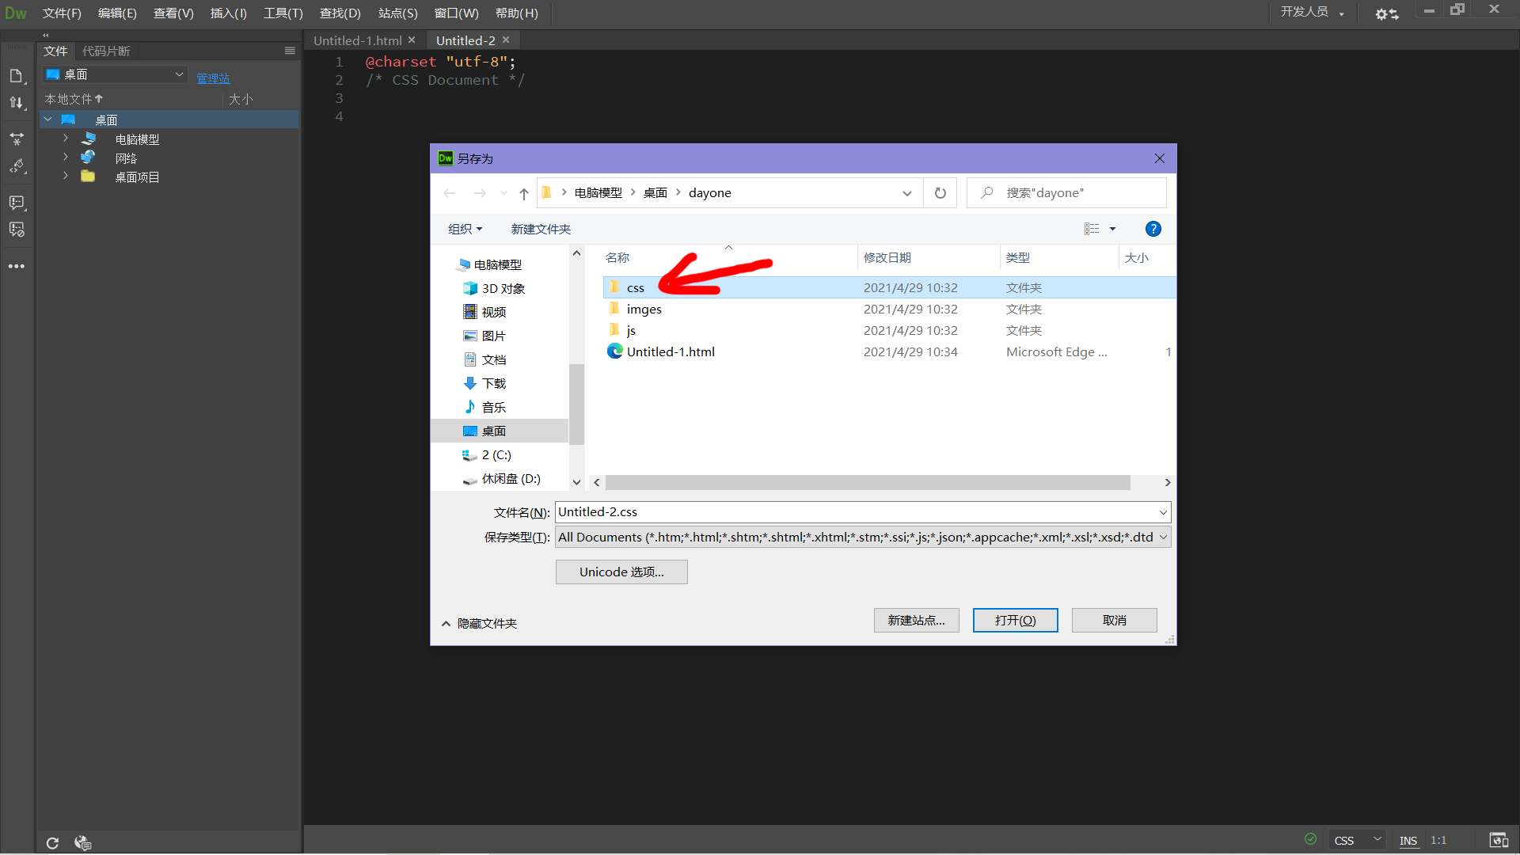Open the 站点(S) menu
Image resolution: width=1520 pixels, height=855 pixels.
tap(397, 13)
